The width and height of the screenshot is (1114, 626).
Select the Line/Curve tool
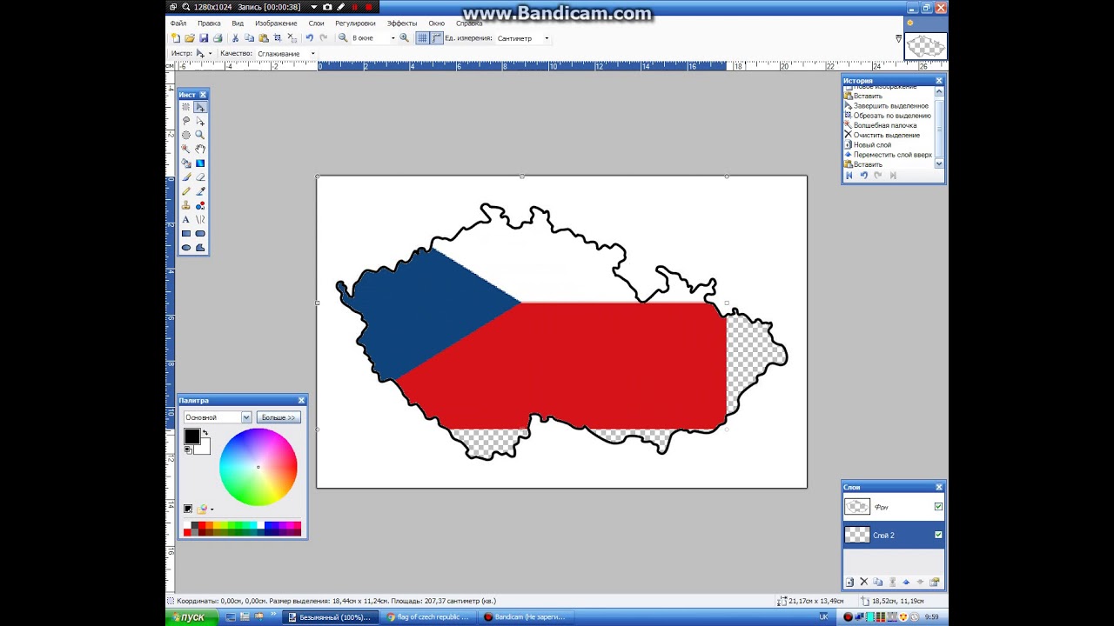tap(200, 219)
